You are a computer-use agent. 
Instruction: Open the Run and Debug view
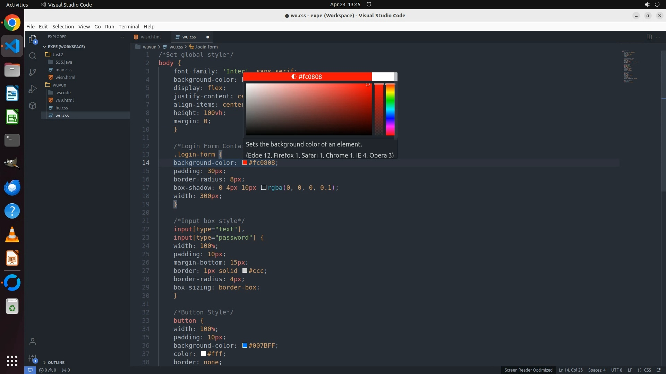click(x=33, y=89)
